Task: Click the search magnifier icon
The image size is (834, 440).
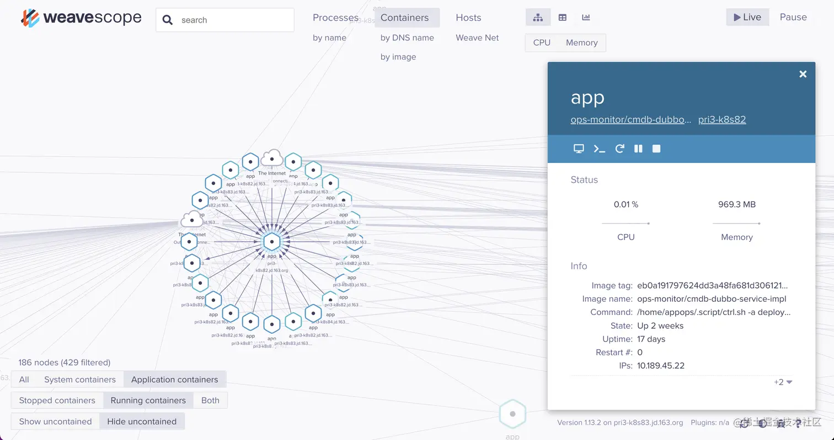Action: 168,20
